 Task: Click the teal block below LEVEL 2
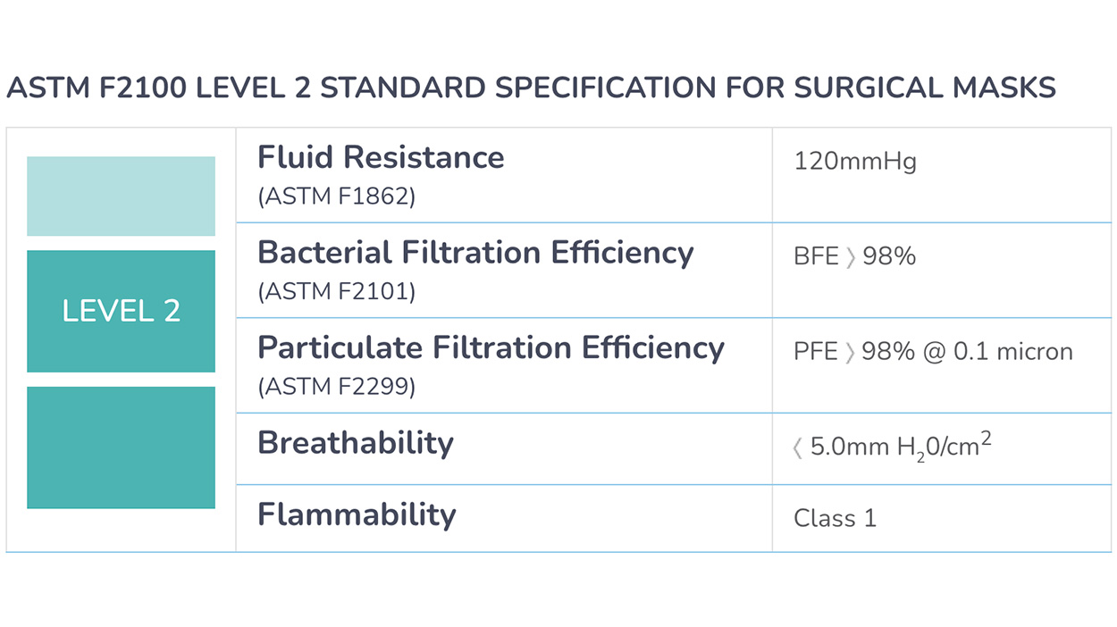(121, 447)
